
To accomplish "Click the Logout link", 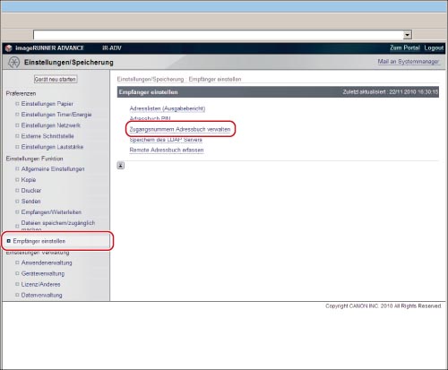I will coord(434,47).
